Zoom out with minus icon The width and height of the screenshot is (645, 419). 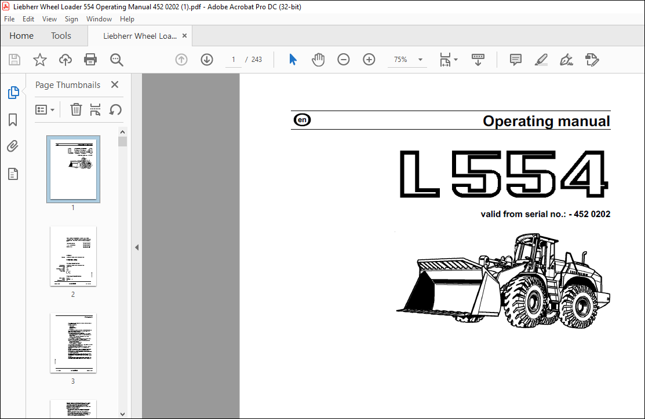click(x=344, y=60)
